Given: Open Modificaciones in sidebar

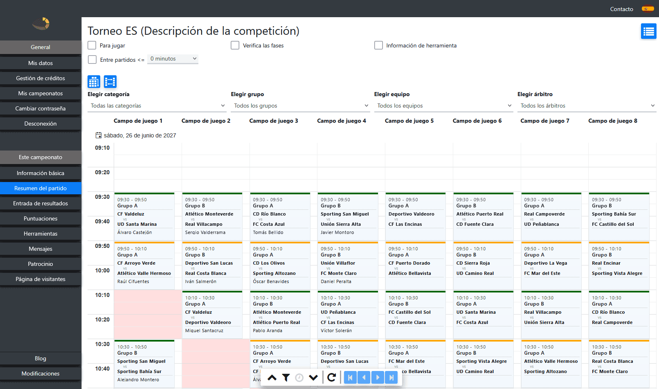Looking at the screenshot, I should pyautogui.click(x=40, y=373).
